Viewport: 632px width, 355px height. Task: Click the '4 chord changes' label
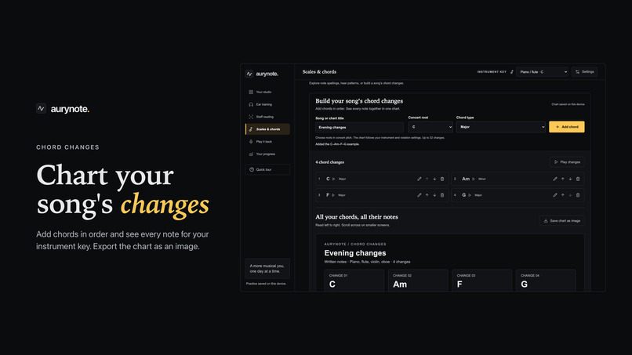(329, 162)
